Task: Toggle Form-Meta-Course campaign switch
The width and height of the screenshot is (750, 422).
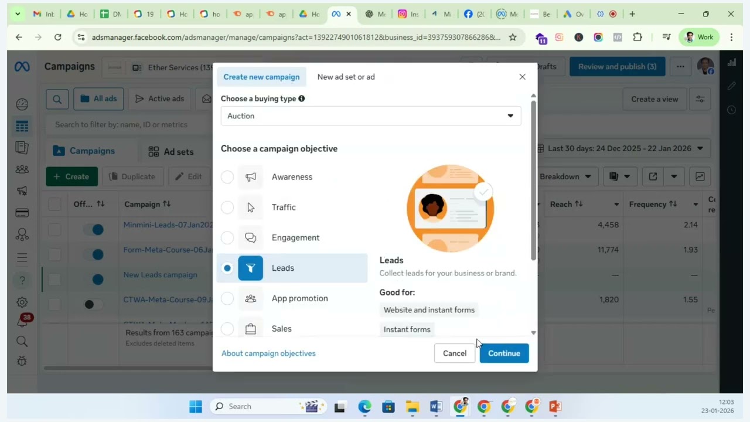Action: coord(94,254)
